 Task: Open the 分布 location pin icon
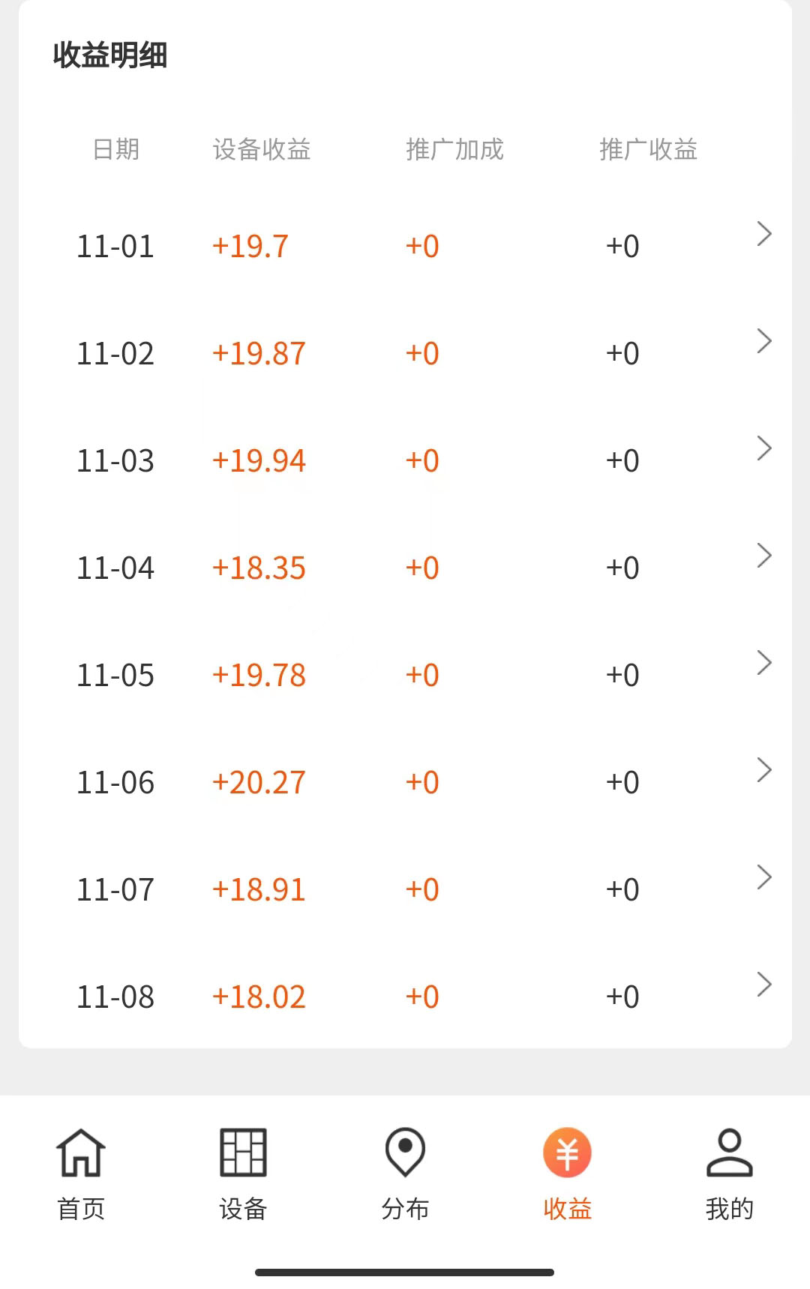coord(405,1152)
